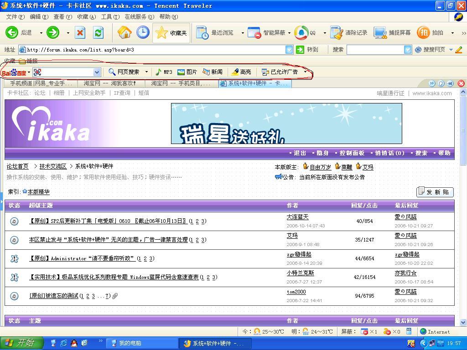Screen dimensions: 467x350
Task: Click the page vertical scrollbar thumb
Action: [x=463, y=130]
